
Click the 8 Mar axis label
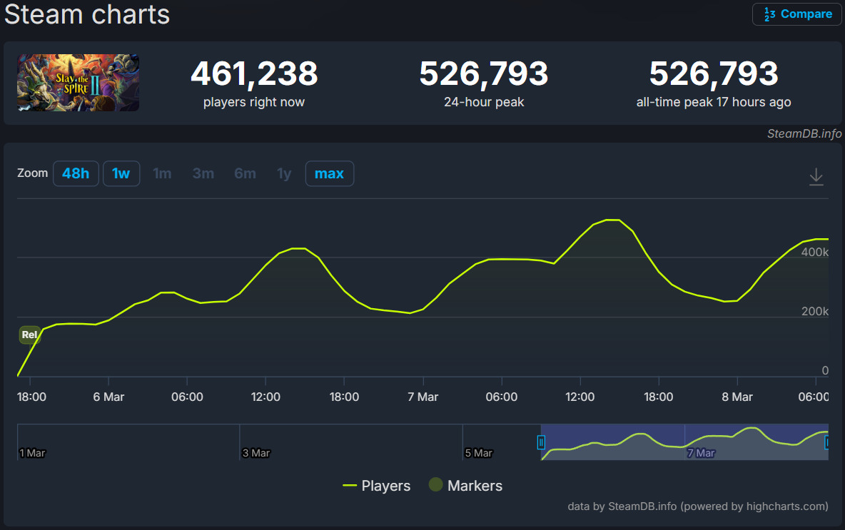pos(737,397)
